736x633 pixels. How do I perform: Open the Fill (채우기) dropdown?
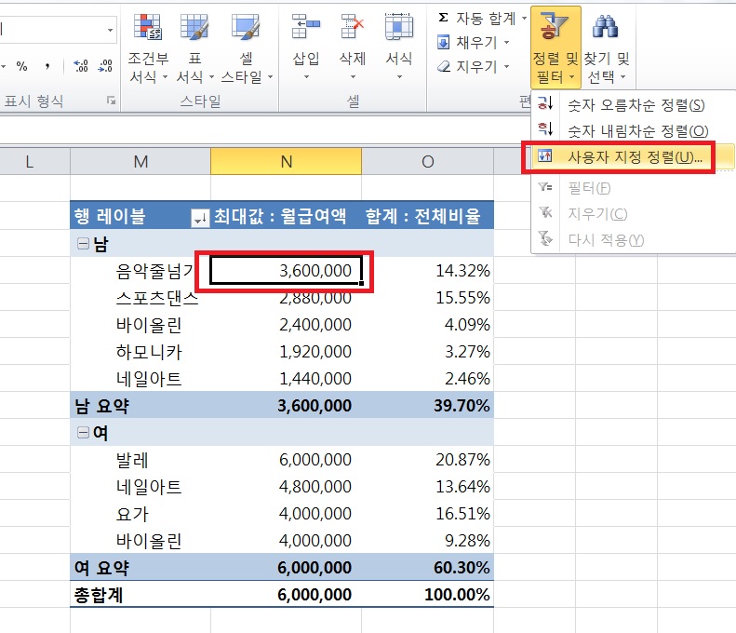[474, 43]
